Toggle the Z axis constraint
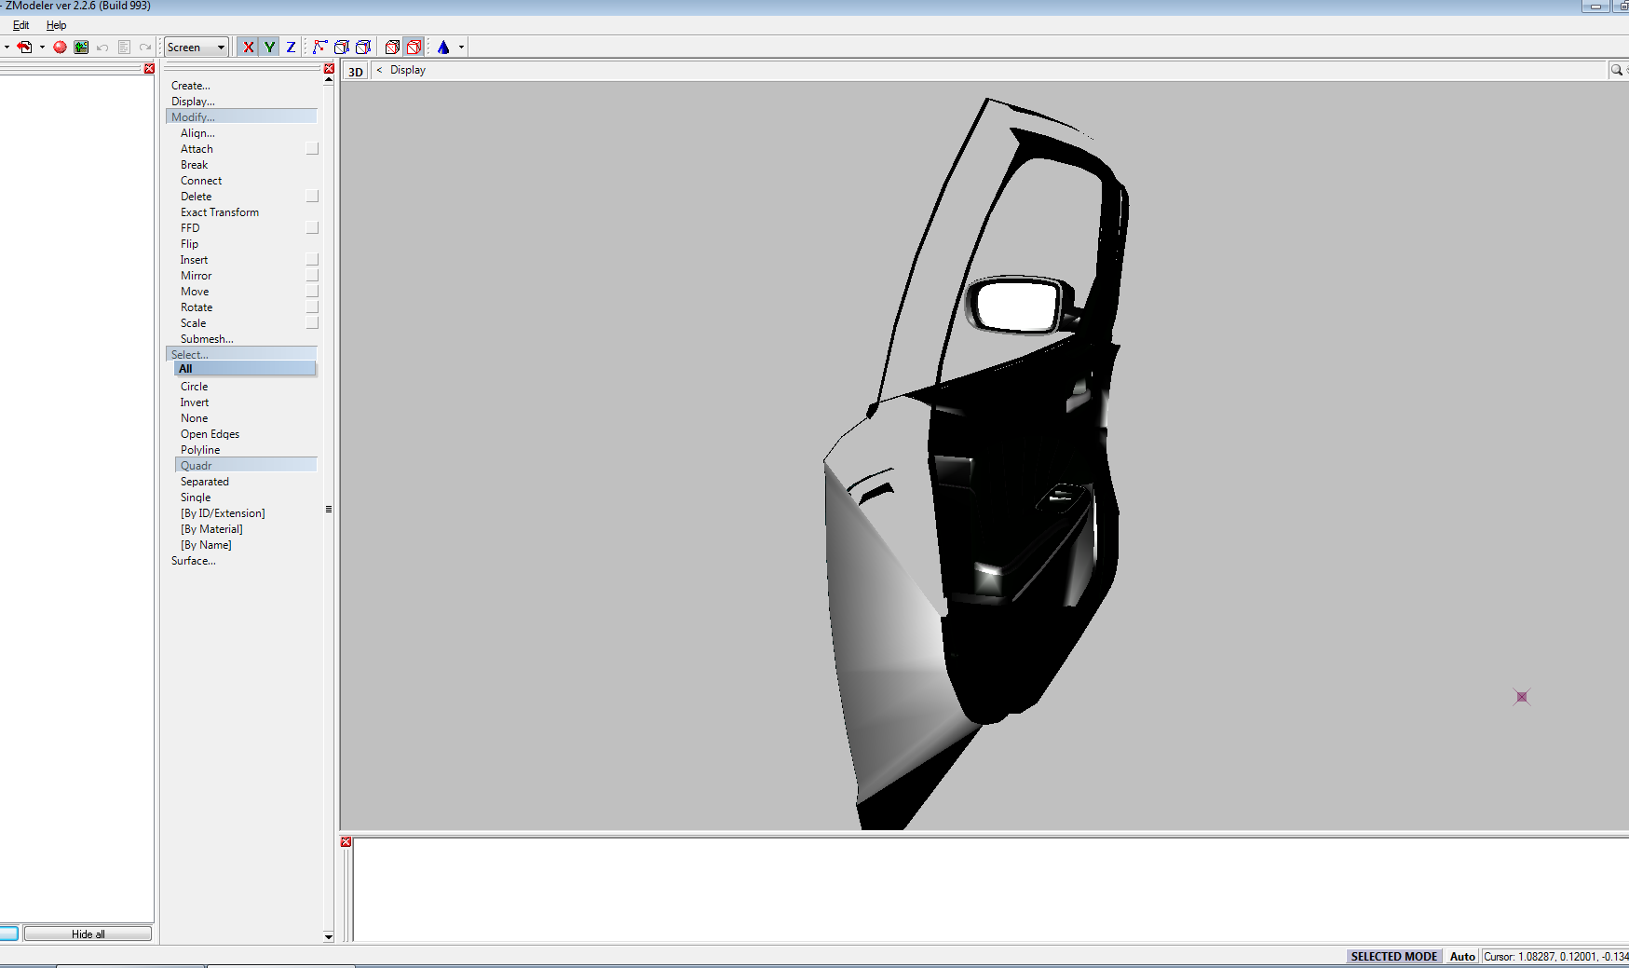This screenshot has height=968, width=1629. click(291, 48)
